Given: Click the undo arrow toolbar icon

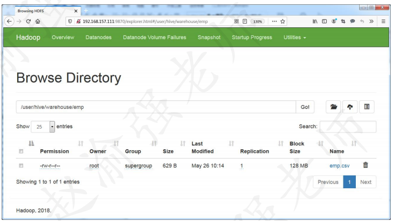Looking at the screenshot, I should [362, 21].
